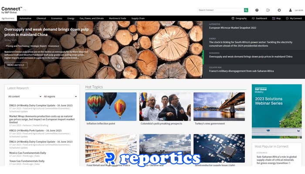Click the user profile avatar icon
305x174 pixels.
[290, 10]
